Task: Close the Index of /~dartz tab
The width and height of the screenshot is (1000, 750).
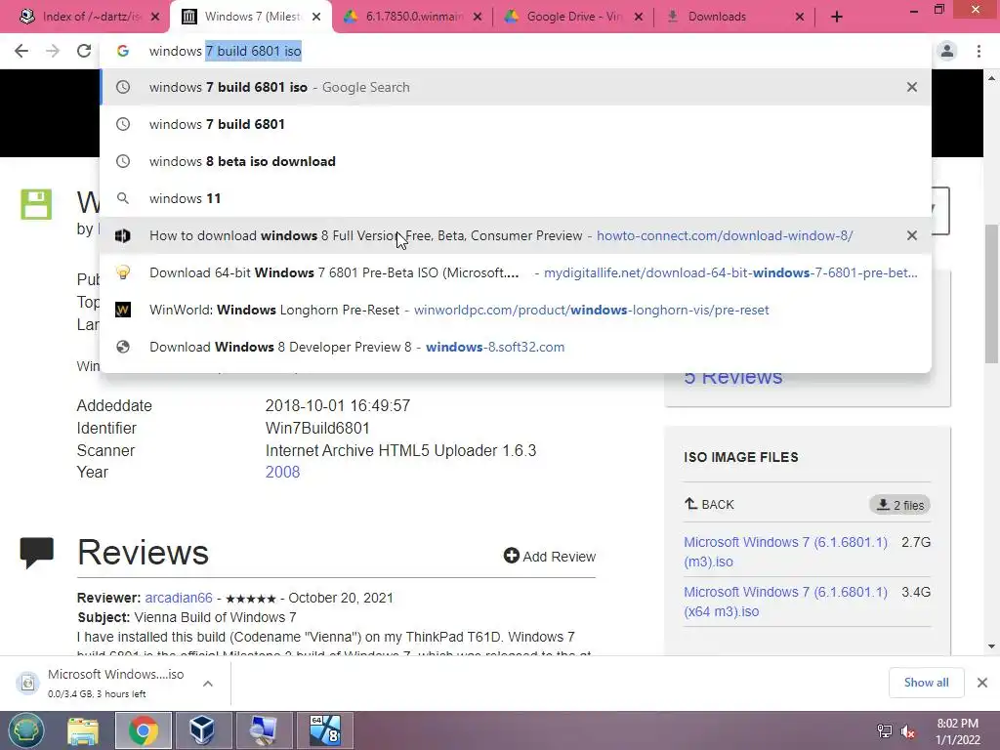Action: point(155,18)
